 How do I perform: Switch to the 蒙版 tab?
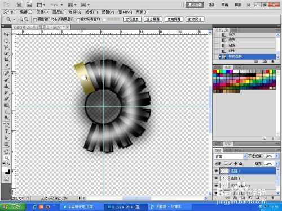coord(228,143)
